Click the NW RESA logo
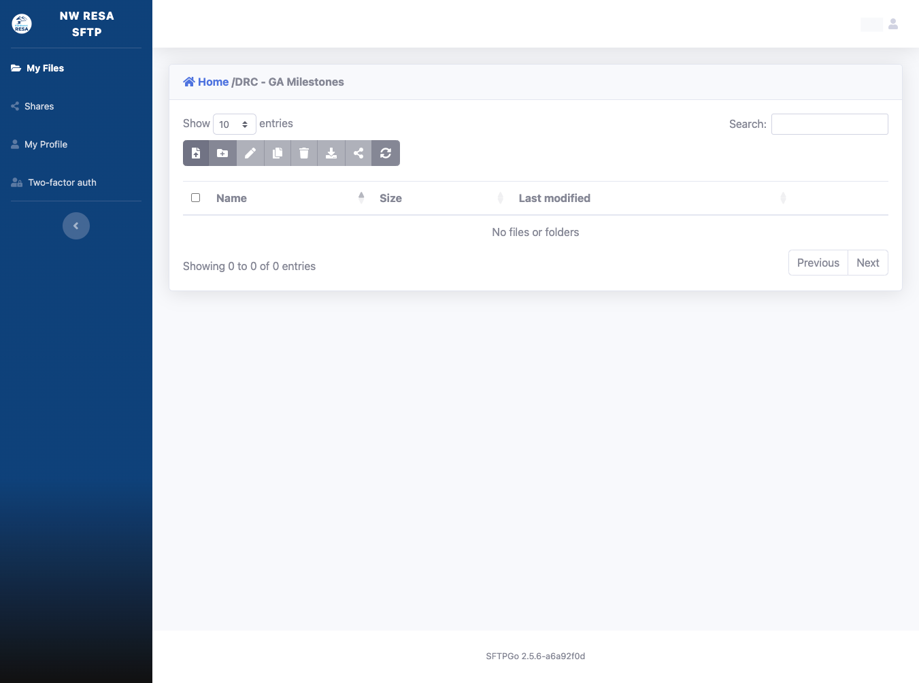 (x=22, y=24)
